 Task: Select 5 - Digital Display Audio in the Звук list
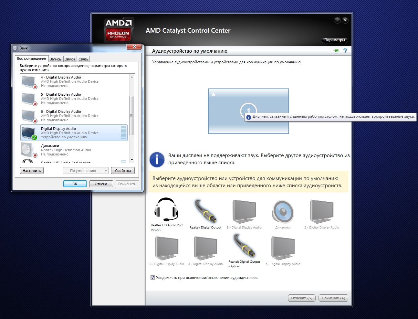(x=74, y=99)
